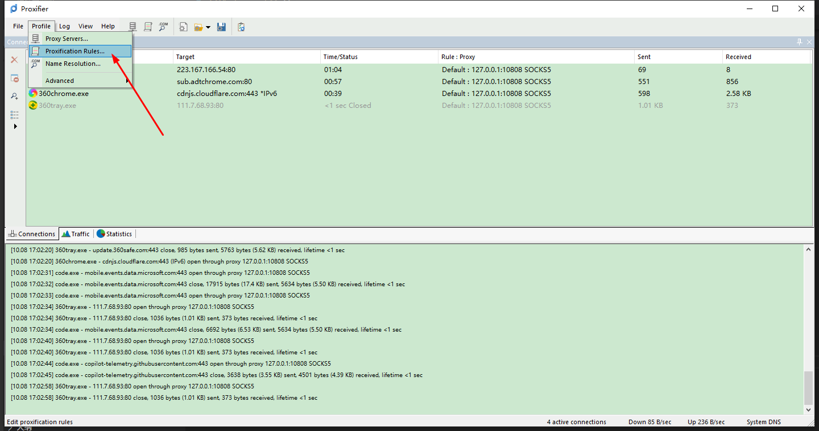
Task: Open the Log menu
Action: coord(64,26)
